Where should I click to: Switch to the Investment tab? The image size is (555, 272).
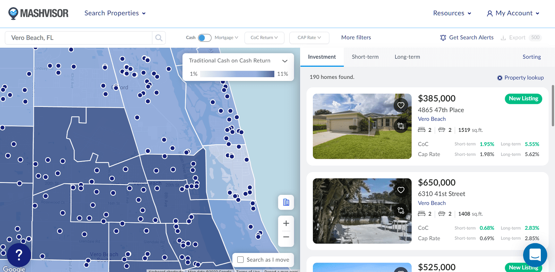click(x=322, y=57)
